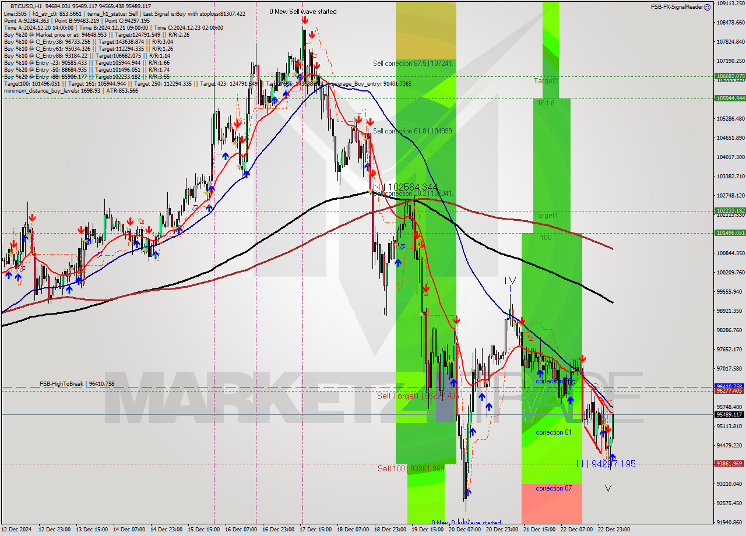Image resolution: width=746 pixels, height=536 pixels.
Task: Click the 100209.270 price axis value
Action: click(x=730, y=272)
